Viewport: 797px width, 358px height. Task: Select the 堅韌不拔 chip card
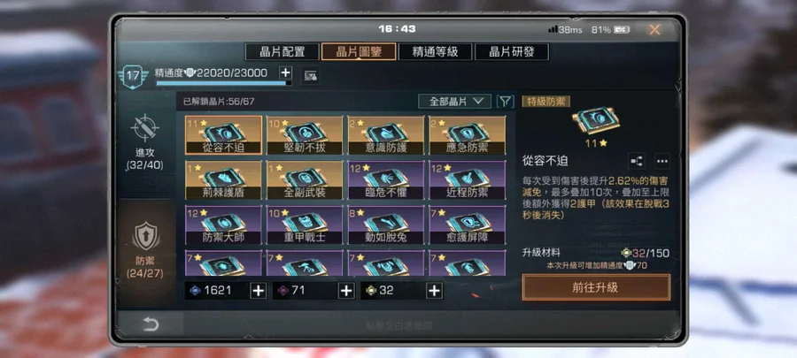coord(305,135)
